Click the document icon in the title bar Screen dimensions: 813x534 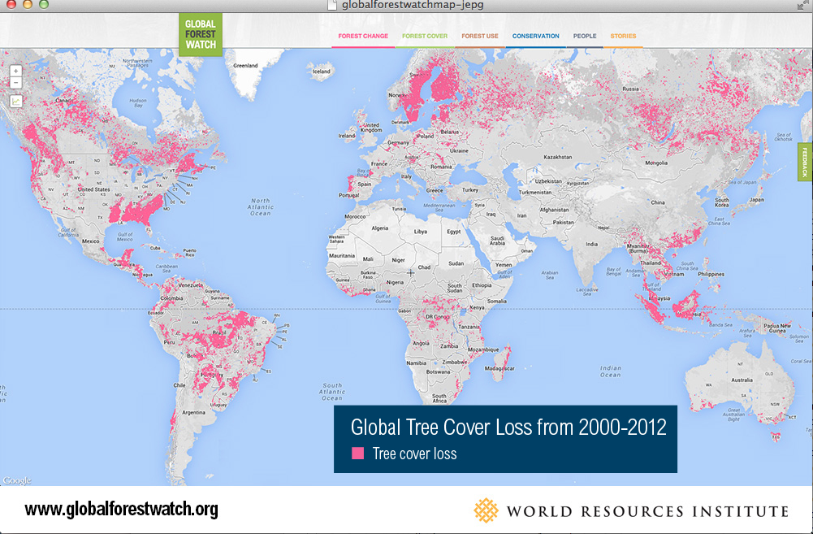pyautogui.click(x=332, y=5)
